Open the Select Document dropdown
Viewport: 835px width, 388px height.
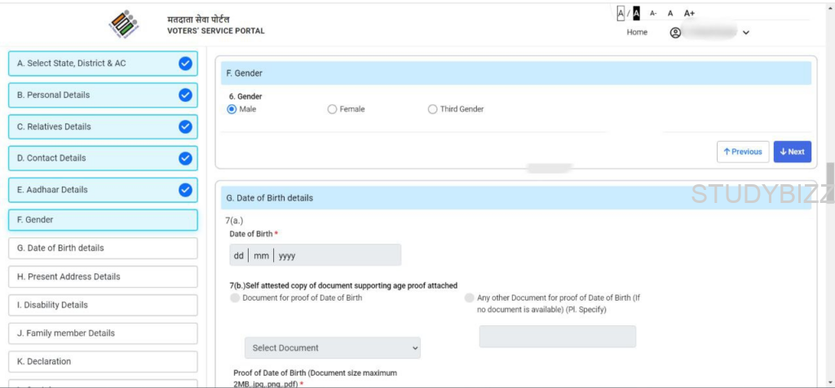click(x=333, y=348)
